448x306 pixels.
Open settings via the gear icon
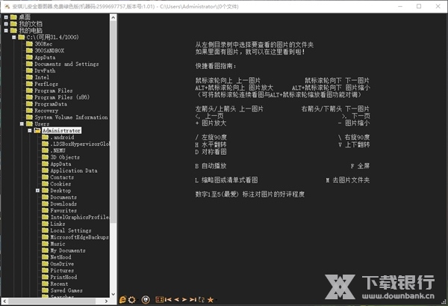(x=132, y=299)
